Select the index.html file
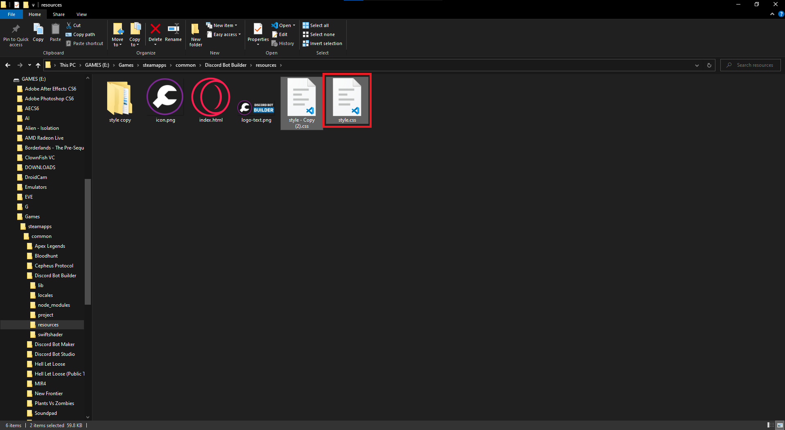This screenshot has height=430, width=785. point(211,101)
